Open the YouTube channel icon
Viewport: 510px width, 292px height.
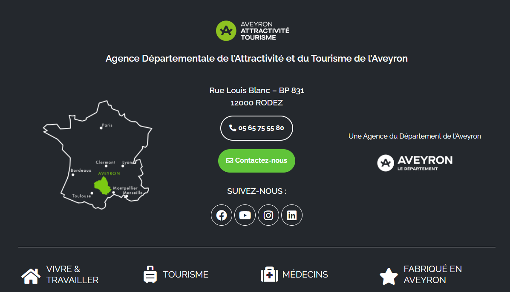[245, 215]
